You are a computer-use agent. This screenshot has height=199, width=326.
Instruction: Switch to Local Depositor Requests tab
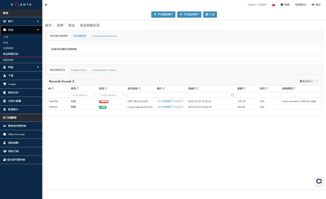click(104, 36)
